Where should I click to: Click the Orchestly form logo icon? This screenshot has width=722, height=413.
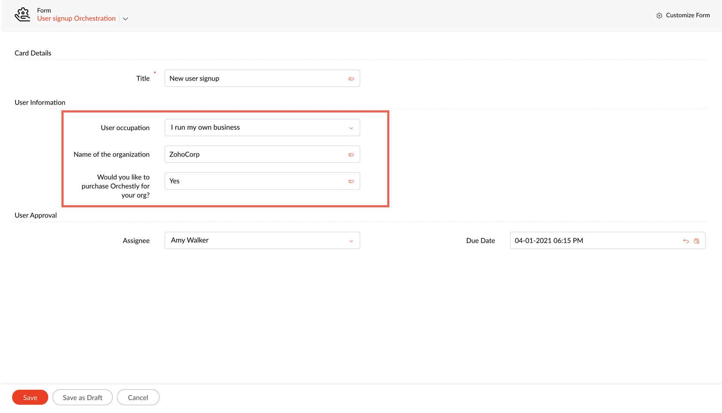pos(22,15)
